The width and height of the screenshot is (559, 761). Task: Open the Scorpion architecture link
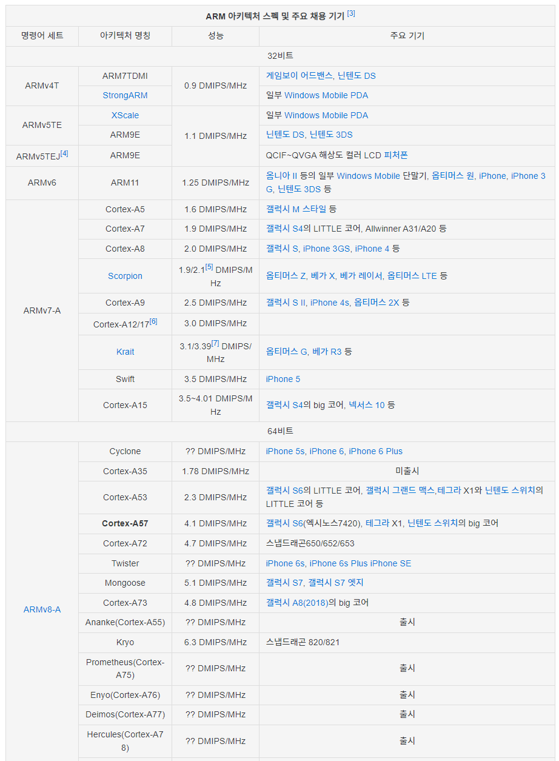click(125, 276)
